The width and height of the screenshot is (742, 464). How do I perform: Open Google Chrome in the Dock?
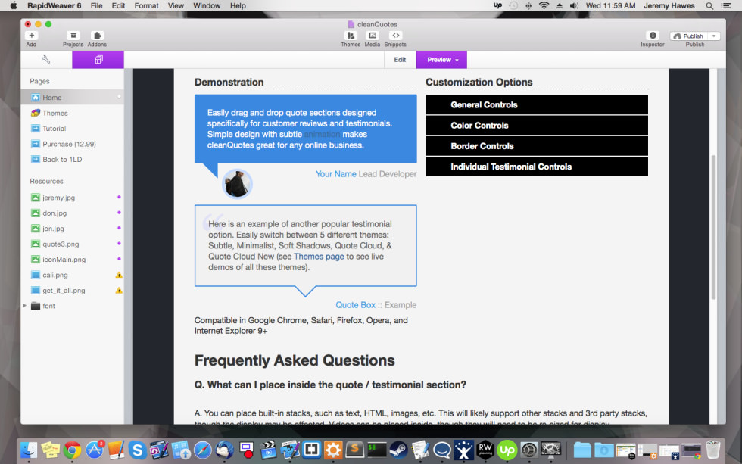point(73,450)
